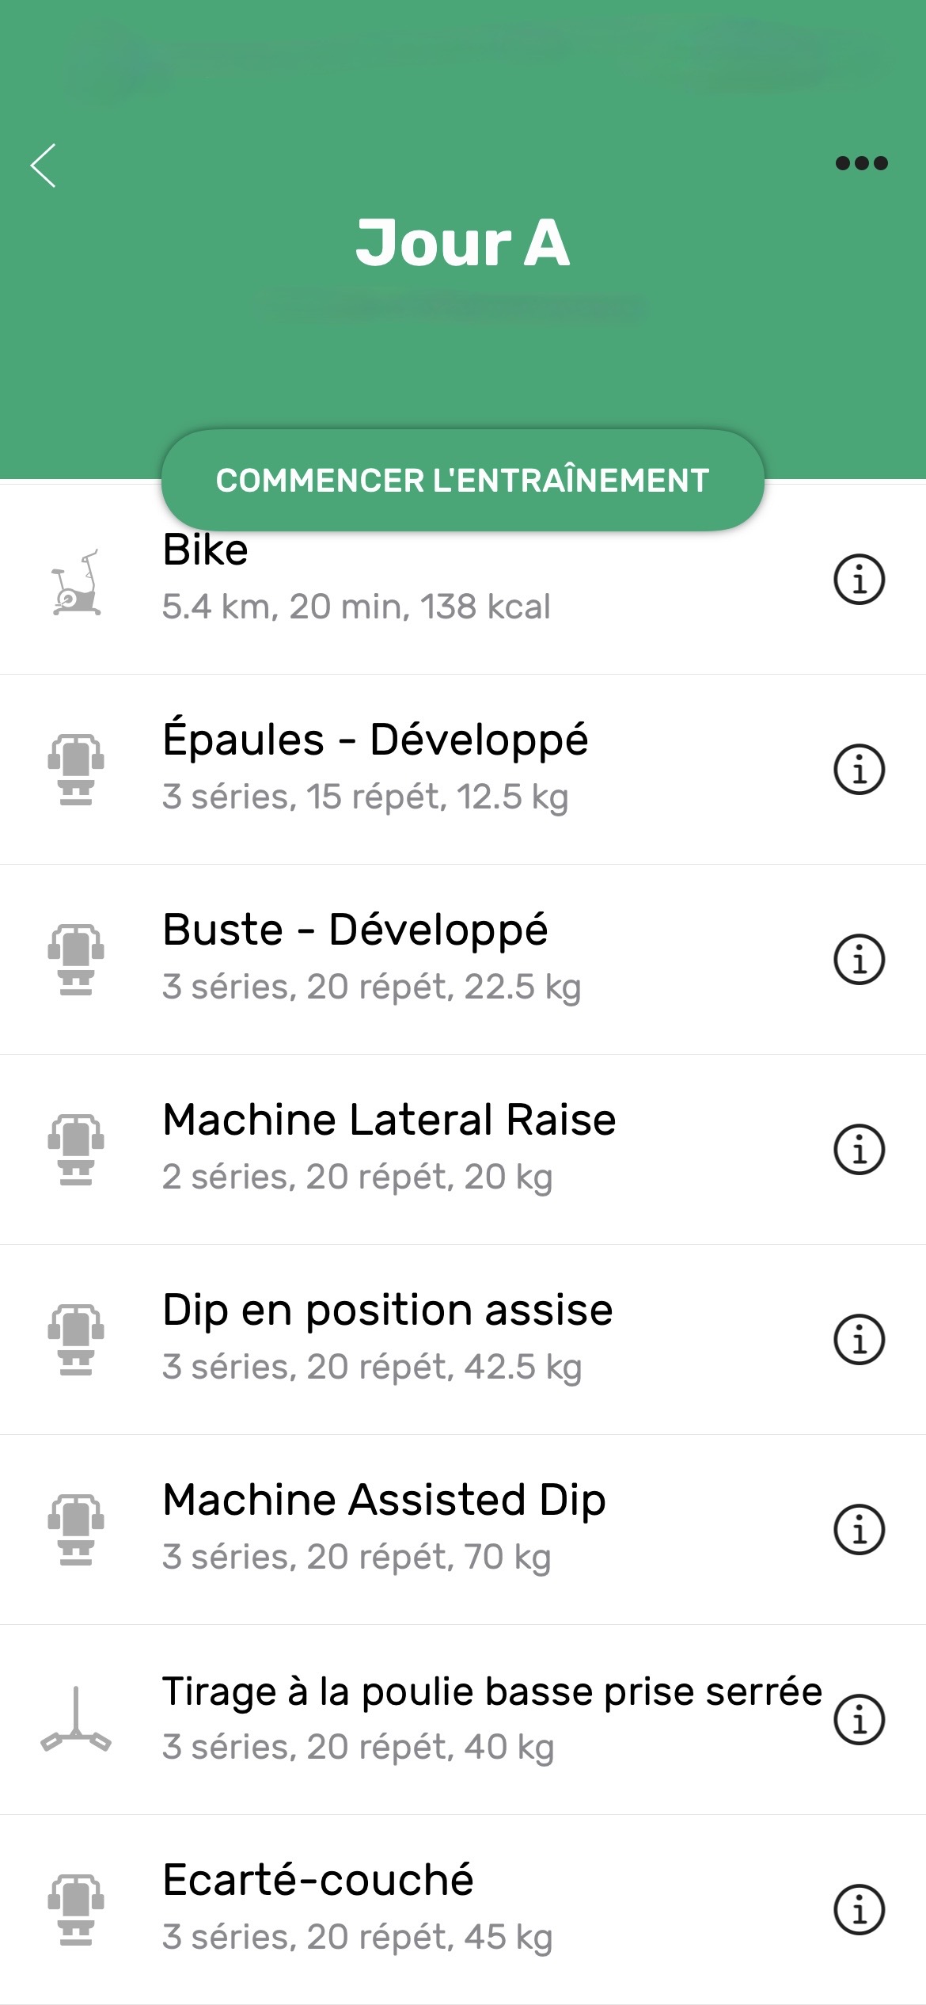
Task: View Ecarté-couché info icon
Action: (x=859, y=1909)
